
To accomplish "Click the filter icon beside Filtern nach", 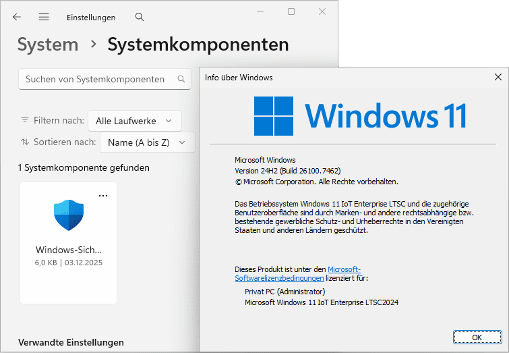I will pyautogui.click(x=25, y=120).
